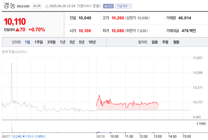Viewport: 208px width, 140px height.
Task: Click the 10,371 price axis label
Action: (198, 88)
